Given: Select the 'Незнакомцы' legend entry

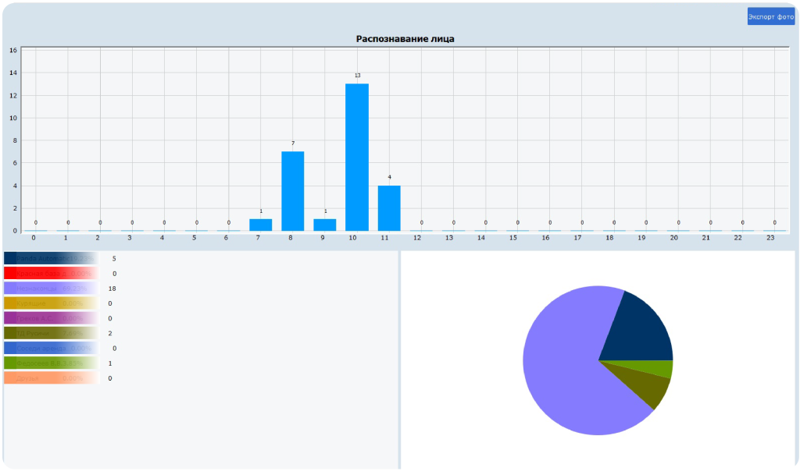Looking at the screenshot, I should click(x=50, y=289).
